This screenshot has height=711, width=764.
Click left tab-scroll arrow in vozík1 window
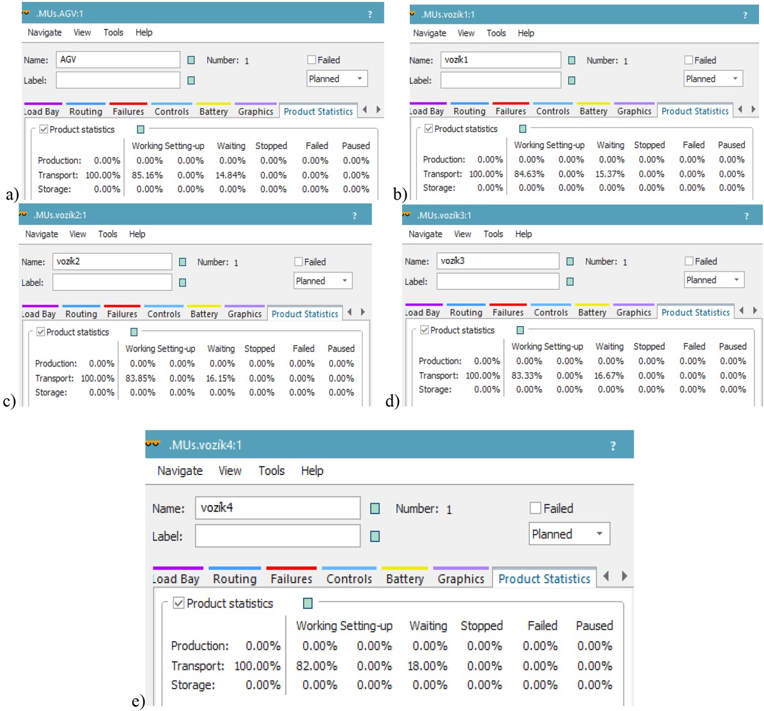[x=740, y=109]
